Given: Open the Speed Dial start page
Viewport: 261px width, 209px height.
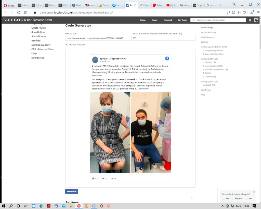Looking at the screenshot, I should (25, 13).
